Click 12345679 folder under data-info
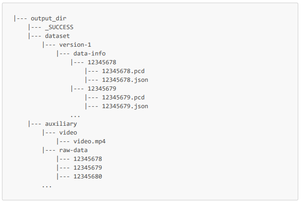This screenshot has height=202, width=301. point(102,89)
